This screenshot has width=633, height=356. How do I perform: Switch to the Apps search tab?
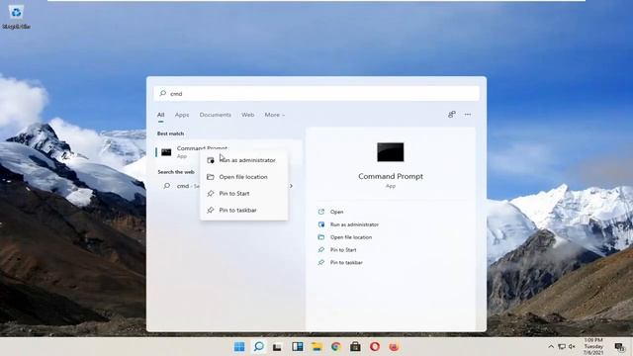click(182, 115)
